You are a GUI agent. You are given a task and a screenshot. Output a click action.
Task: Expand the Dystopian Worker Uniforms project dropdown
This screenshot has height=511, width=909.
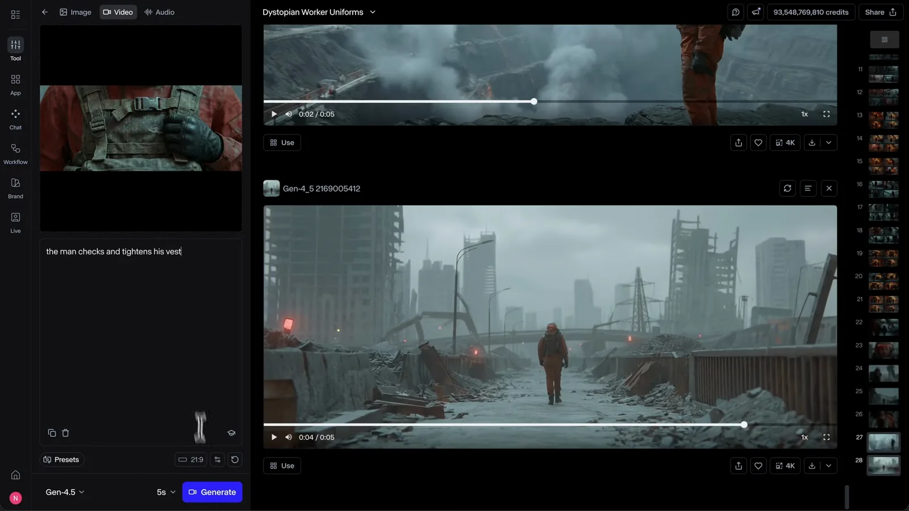click(x=373, y=12)
